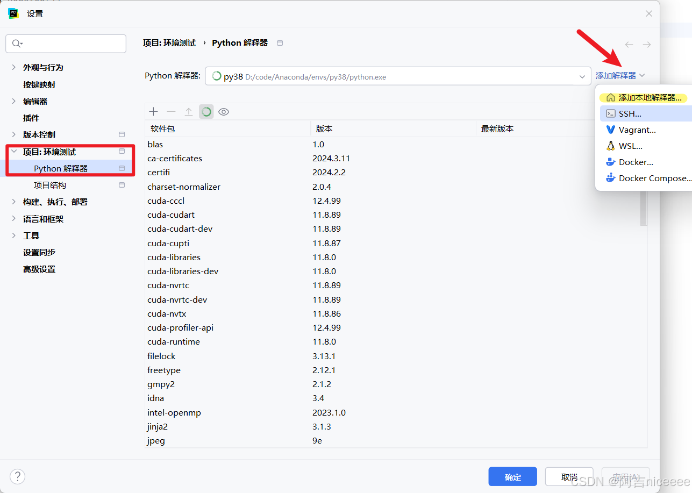Choose Docker... from the interpreter menu

[x=645, y=162]
